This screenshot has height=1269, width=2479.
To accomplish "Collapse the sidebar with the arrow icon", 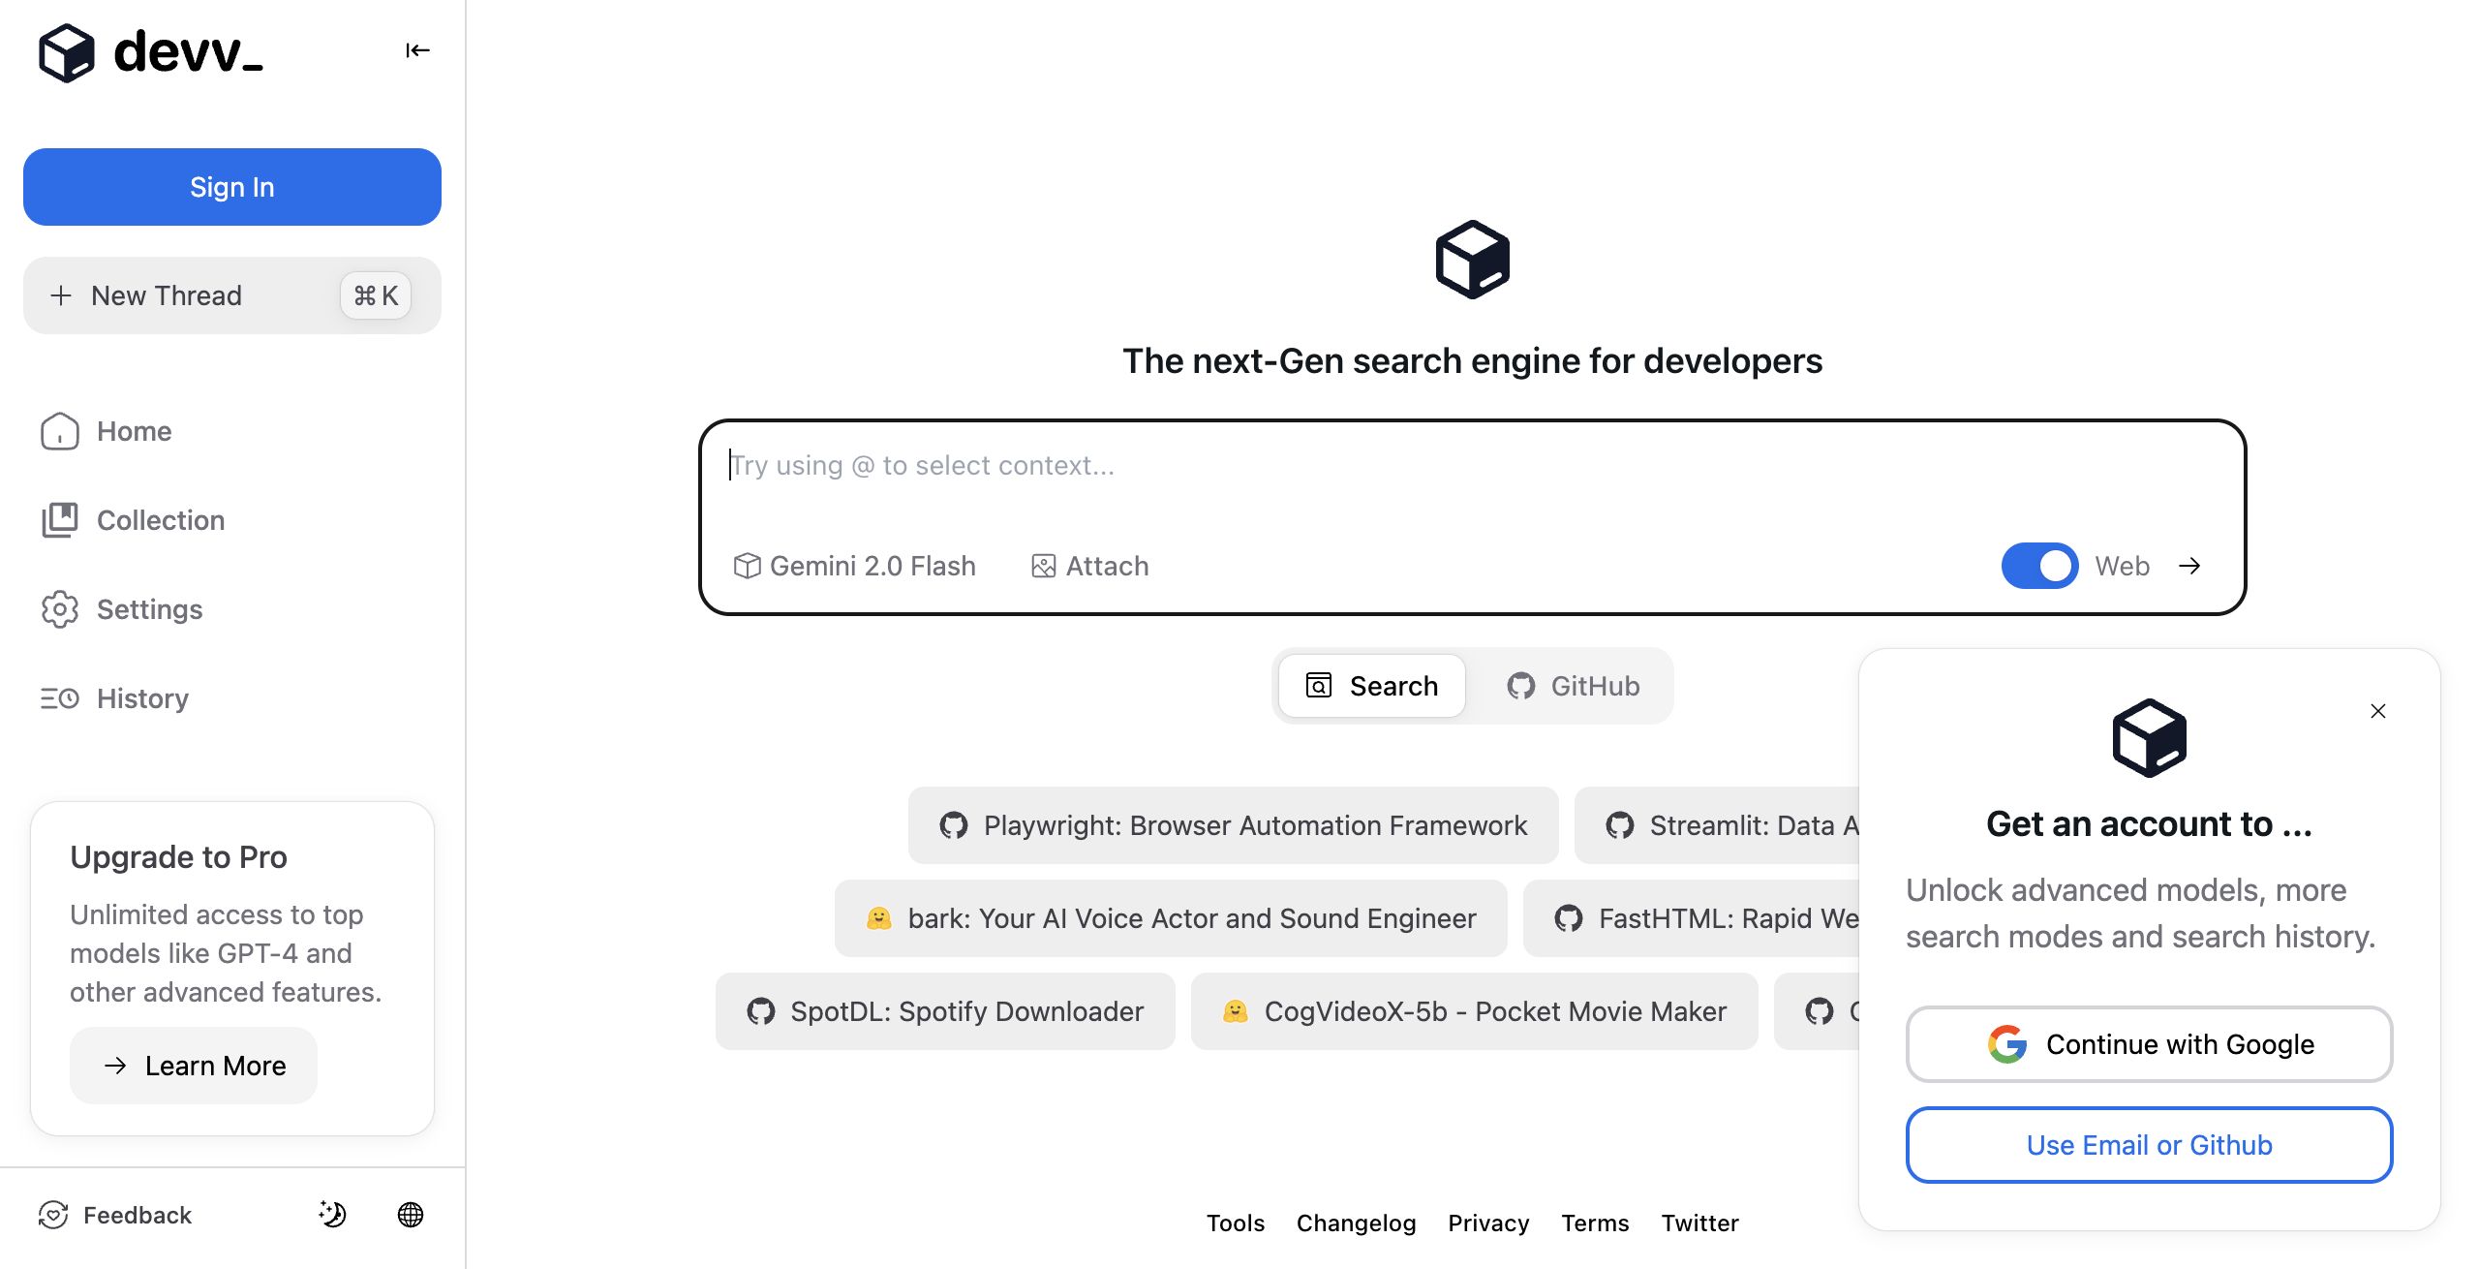I will click(x=417, y=50).
